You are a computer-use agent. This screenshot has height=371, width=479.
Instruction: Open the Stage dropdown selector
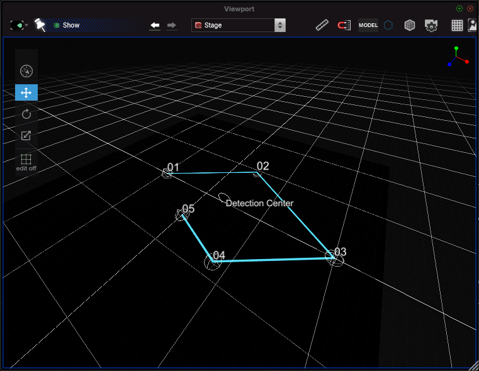pyautogui.click(x=239, y=25)
